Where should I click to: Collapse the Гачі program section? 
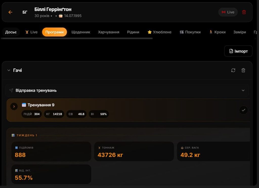9,70
